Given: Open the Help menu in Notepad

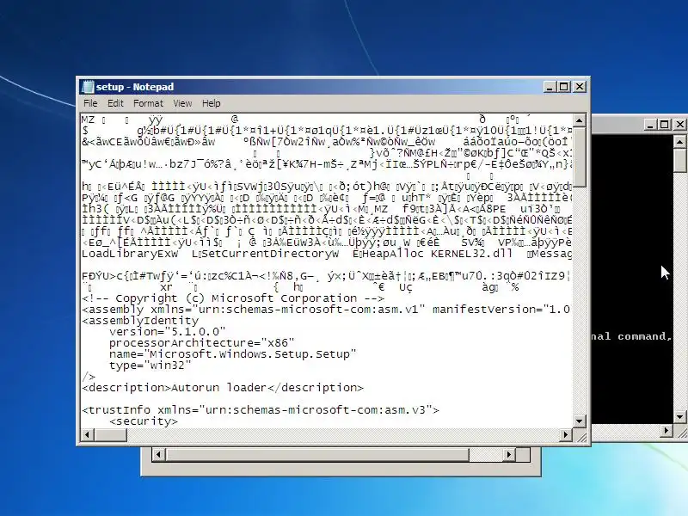Looking at the screenshot, I should coord(211,103).
